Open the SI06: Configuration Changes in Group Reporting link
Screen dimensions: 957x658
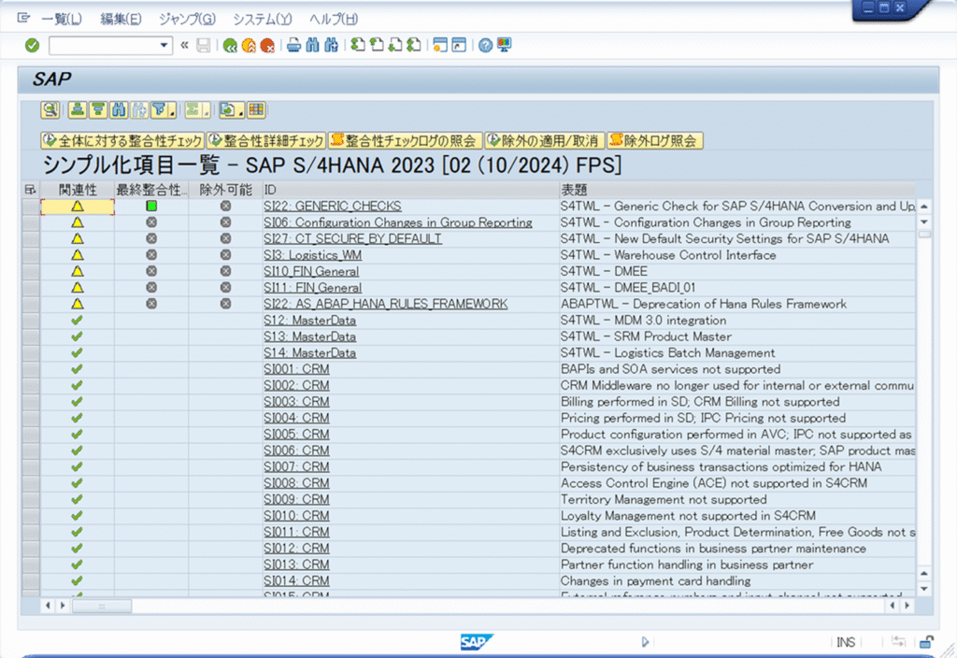(x=398, y=222)
